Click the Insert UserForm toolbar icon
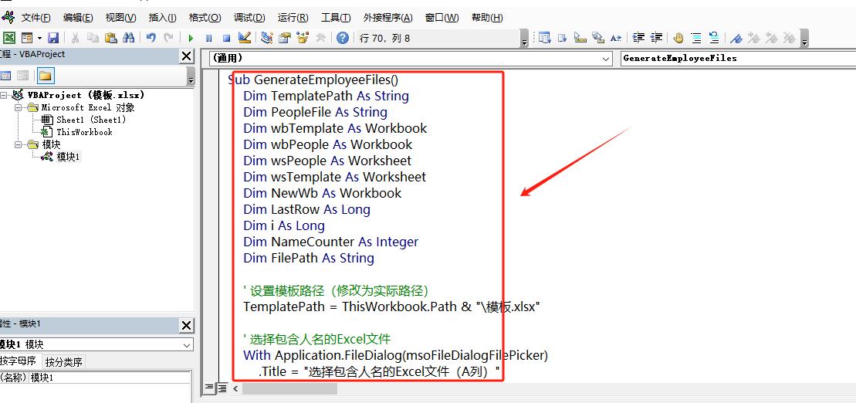The image size is (856, 403). click(27, 38)
